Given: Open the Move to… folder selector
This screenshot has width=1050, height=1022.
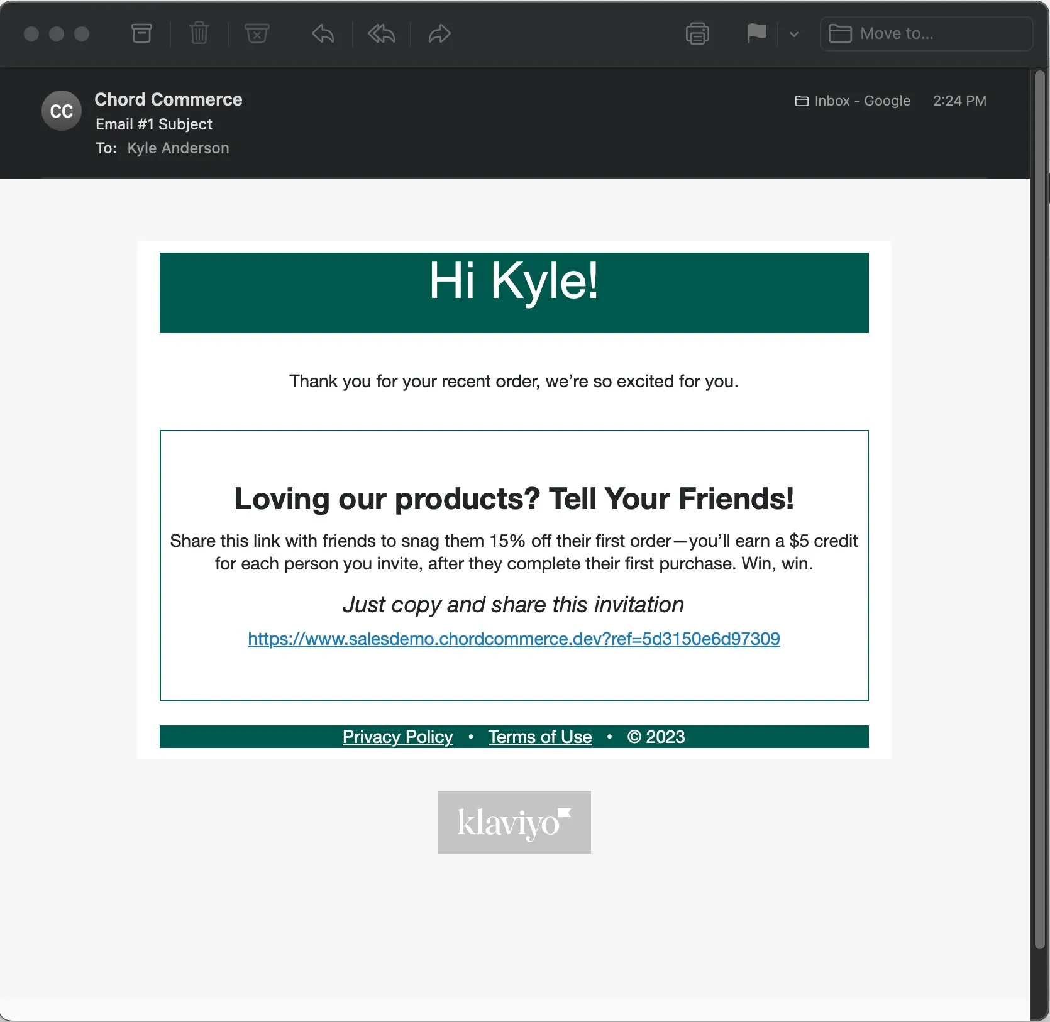Looking at the screenshot, I should coord(926,34).
